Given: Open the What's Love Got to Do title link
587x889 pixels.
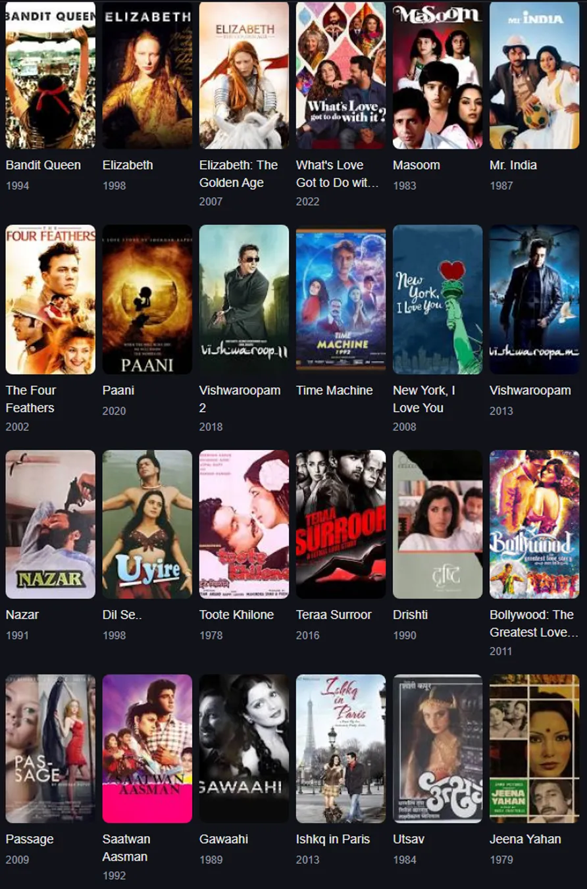Looking at the screenshot, I should [x=338, y=174].
